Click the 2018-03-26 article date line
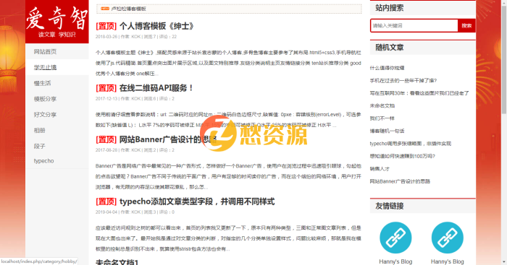Image resolution: width=507 pixels, height=265 pixels. 136,37
